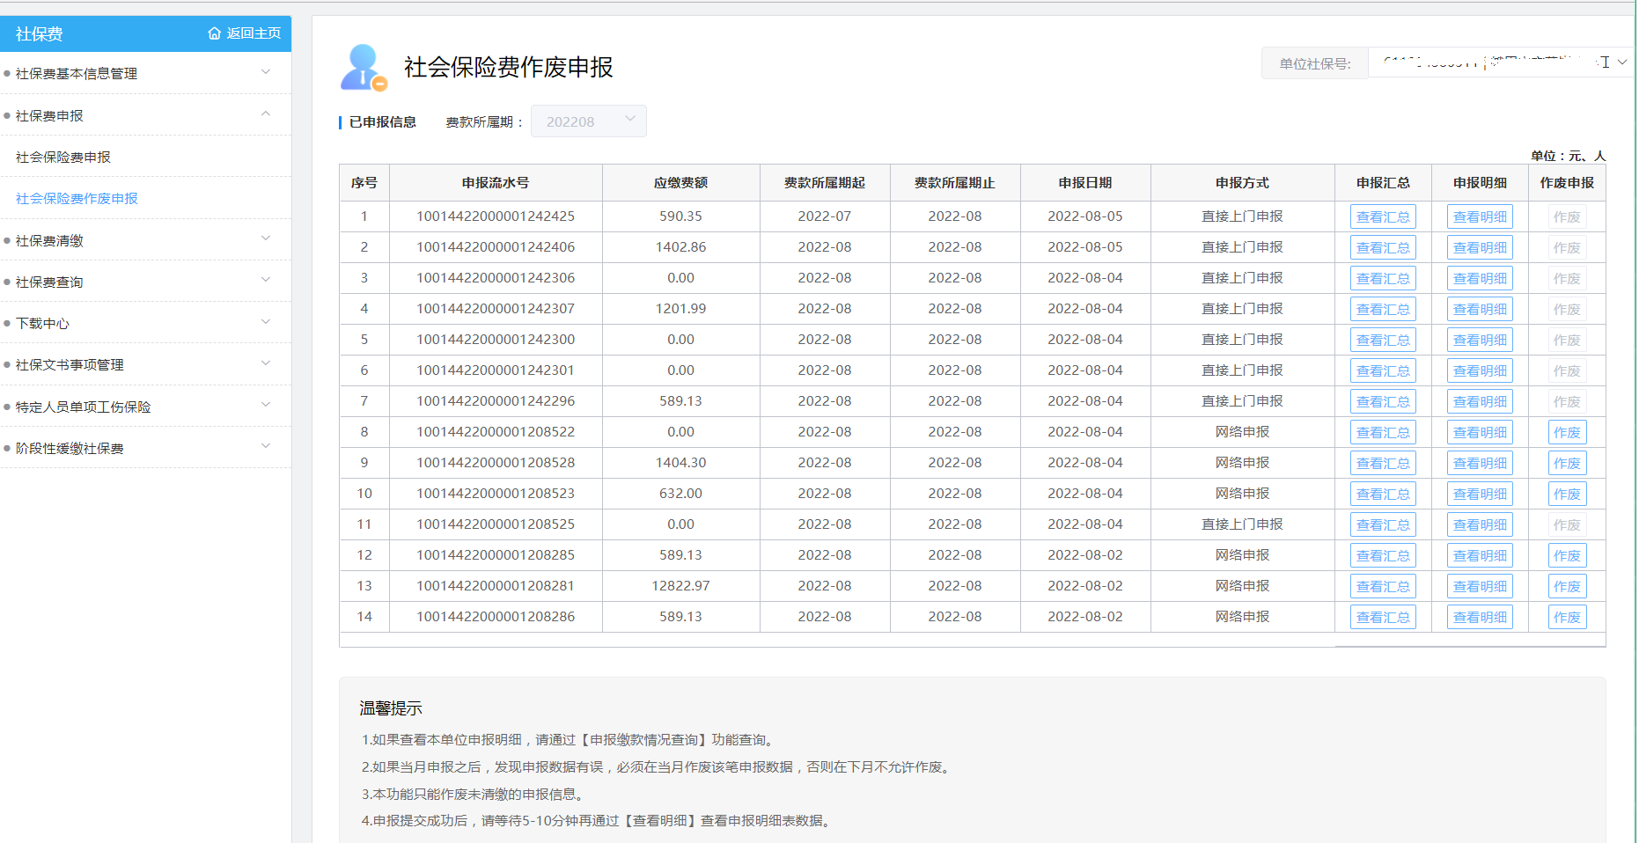Click the user avatar icon beside page title
The height and width of the screenshot is (843, 1639).
pyautogui.click(x=363, y=68)
